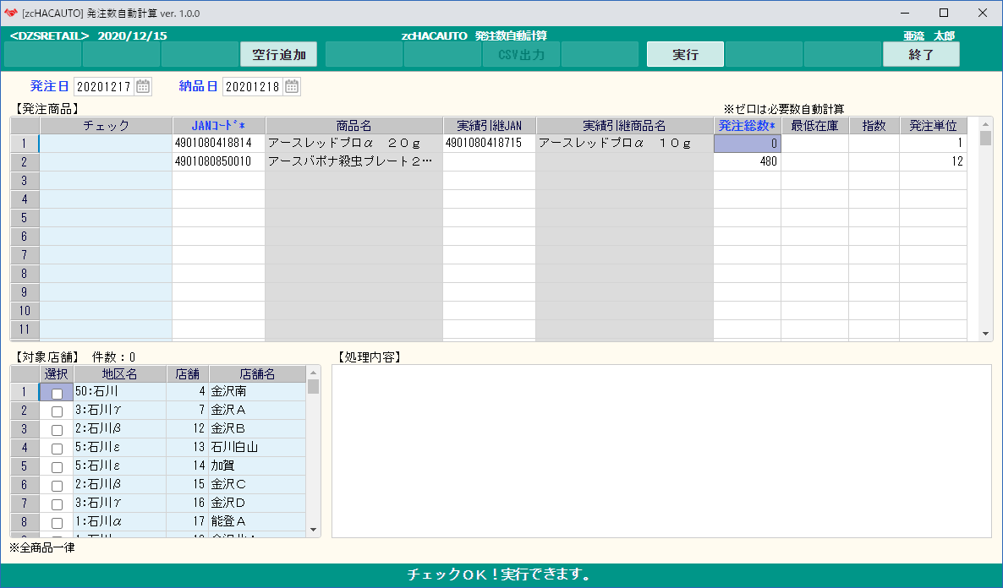Click the store list scroll-up arrow
Screen dimensions: 1003x588
coord(314,372)
